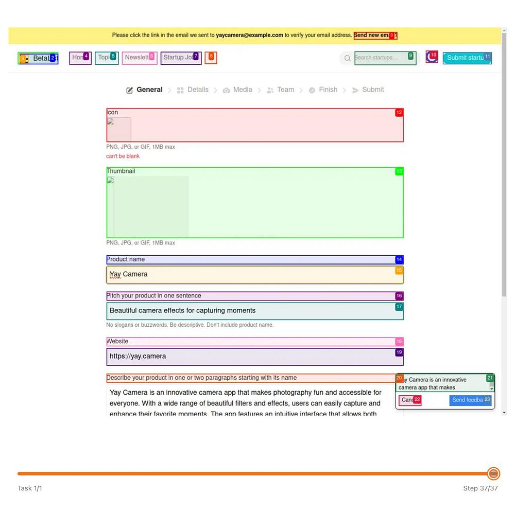The height and width of the screenshot is (512, 515).
Task: Go to the Finish step
Action: (x=323, y=90)
